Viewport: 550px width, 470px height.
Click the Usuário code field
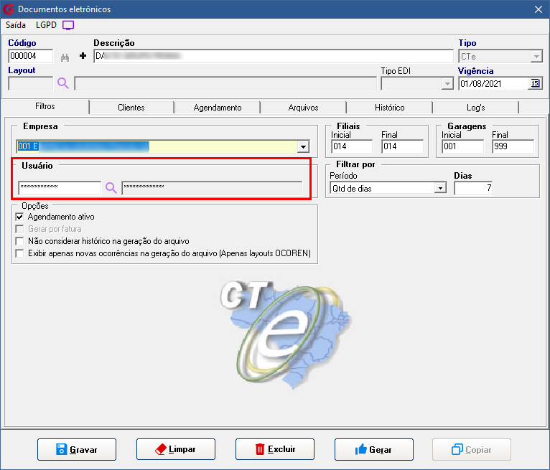[60, 188]
